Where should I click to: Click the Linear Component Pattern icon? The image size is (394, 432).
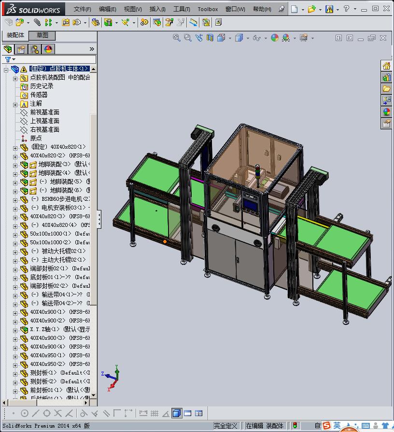[48, 22]
